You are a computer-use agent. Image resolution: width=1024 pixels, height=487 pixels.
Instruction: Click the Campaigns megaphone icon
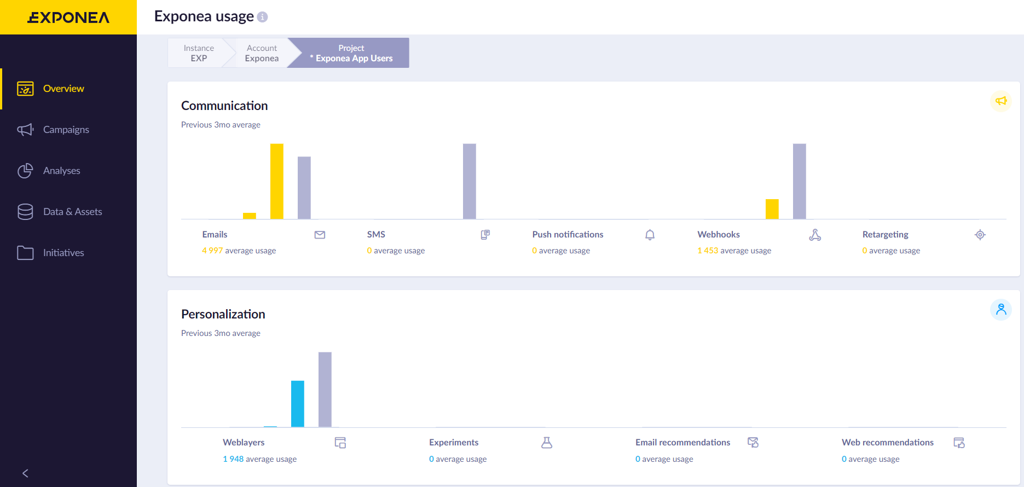[x=25, y=130]
